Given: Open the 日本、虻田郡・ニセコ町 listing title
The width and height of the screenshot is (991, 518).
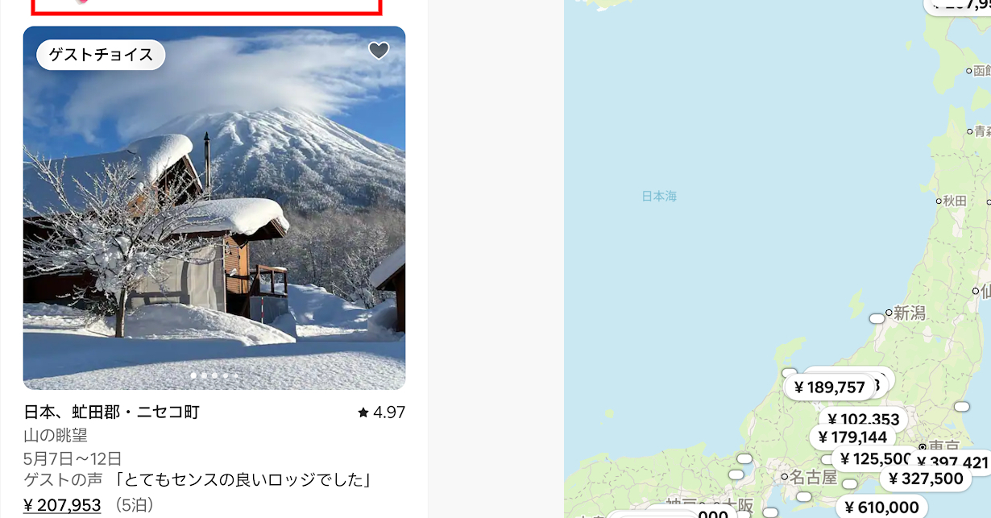Looking at the screenshot, I should click(112, 412).
